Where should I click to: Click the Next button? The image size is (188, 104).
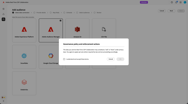point(181,11)
